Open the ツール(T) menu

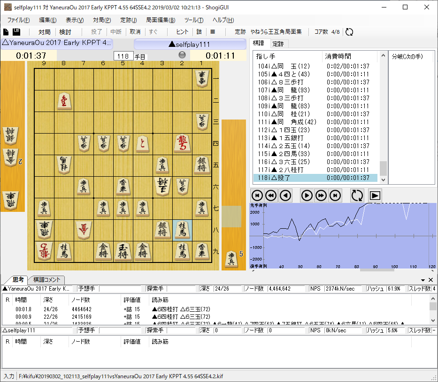pos(194,20)
